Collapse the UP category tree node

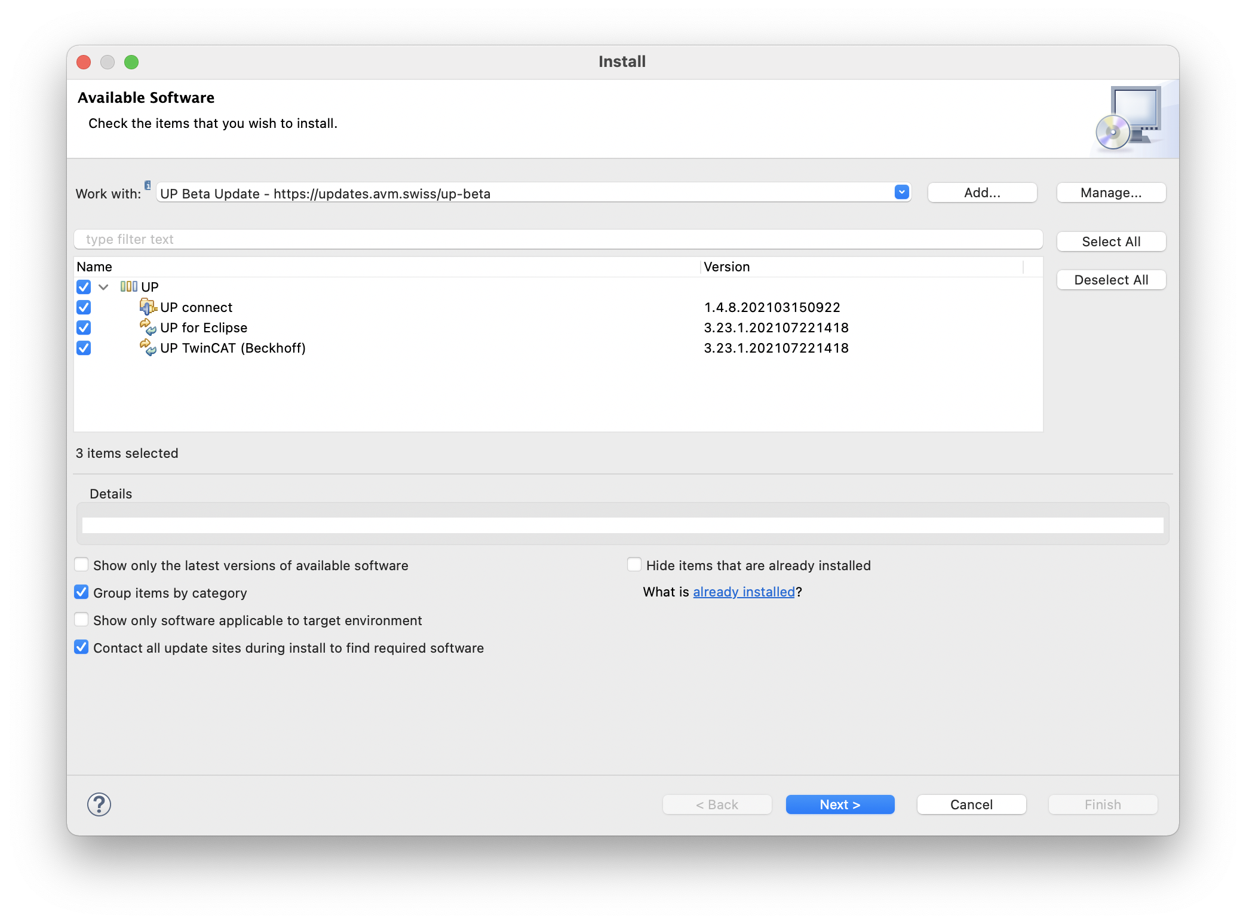(103, 287)
